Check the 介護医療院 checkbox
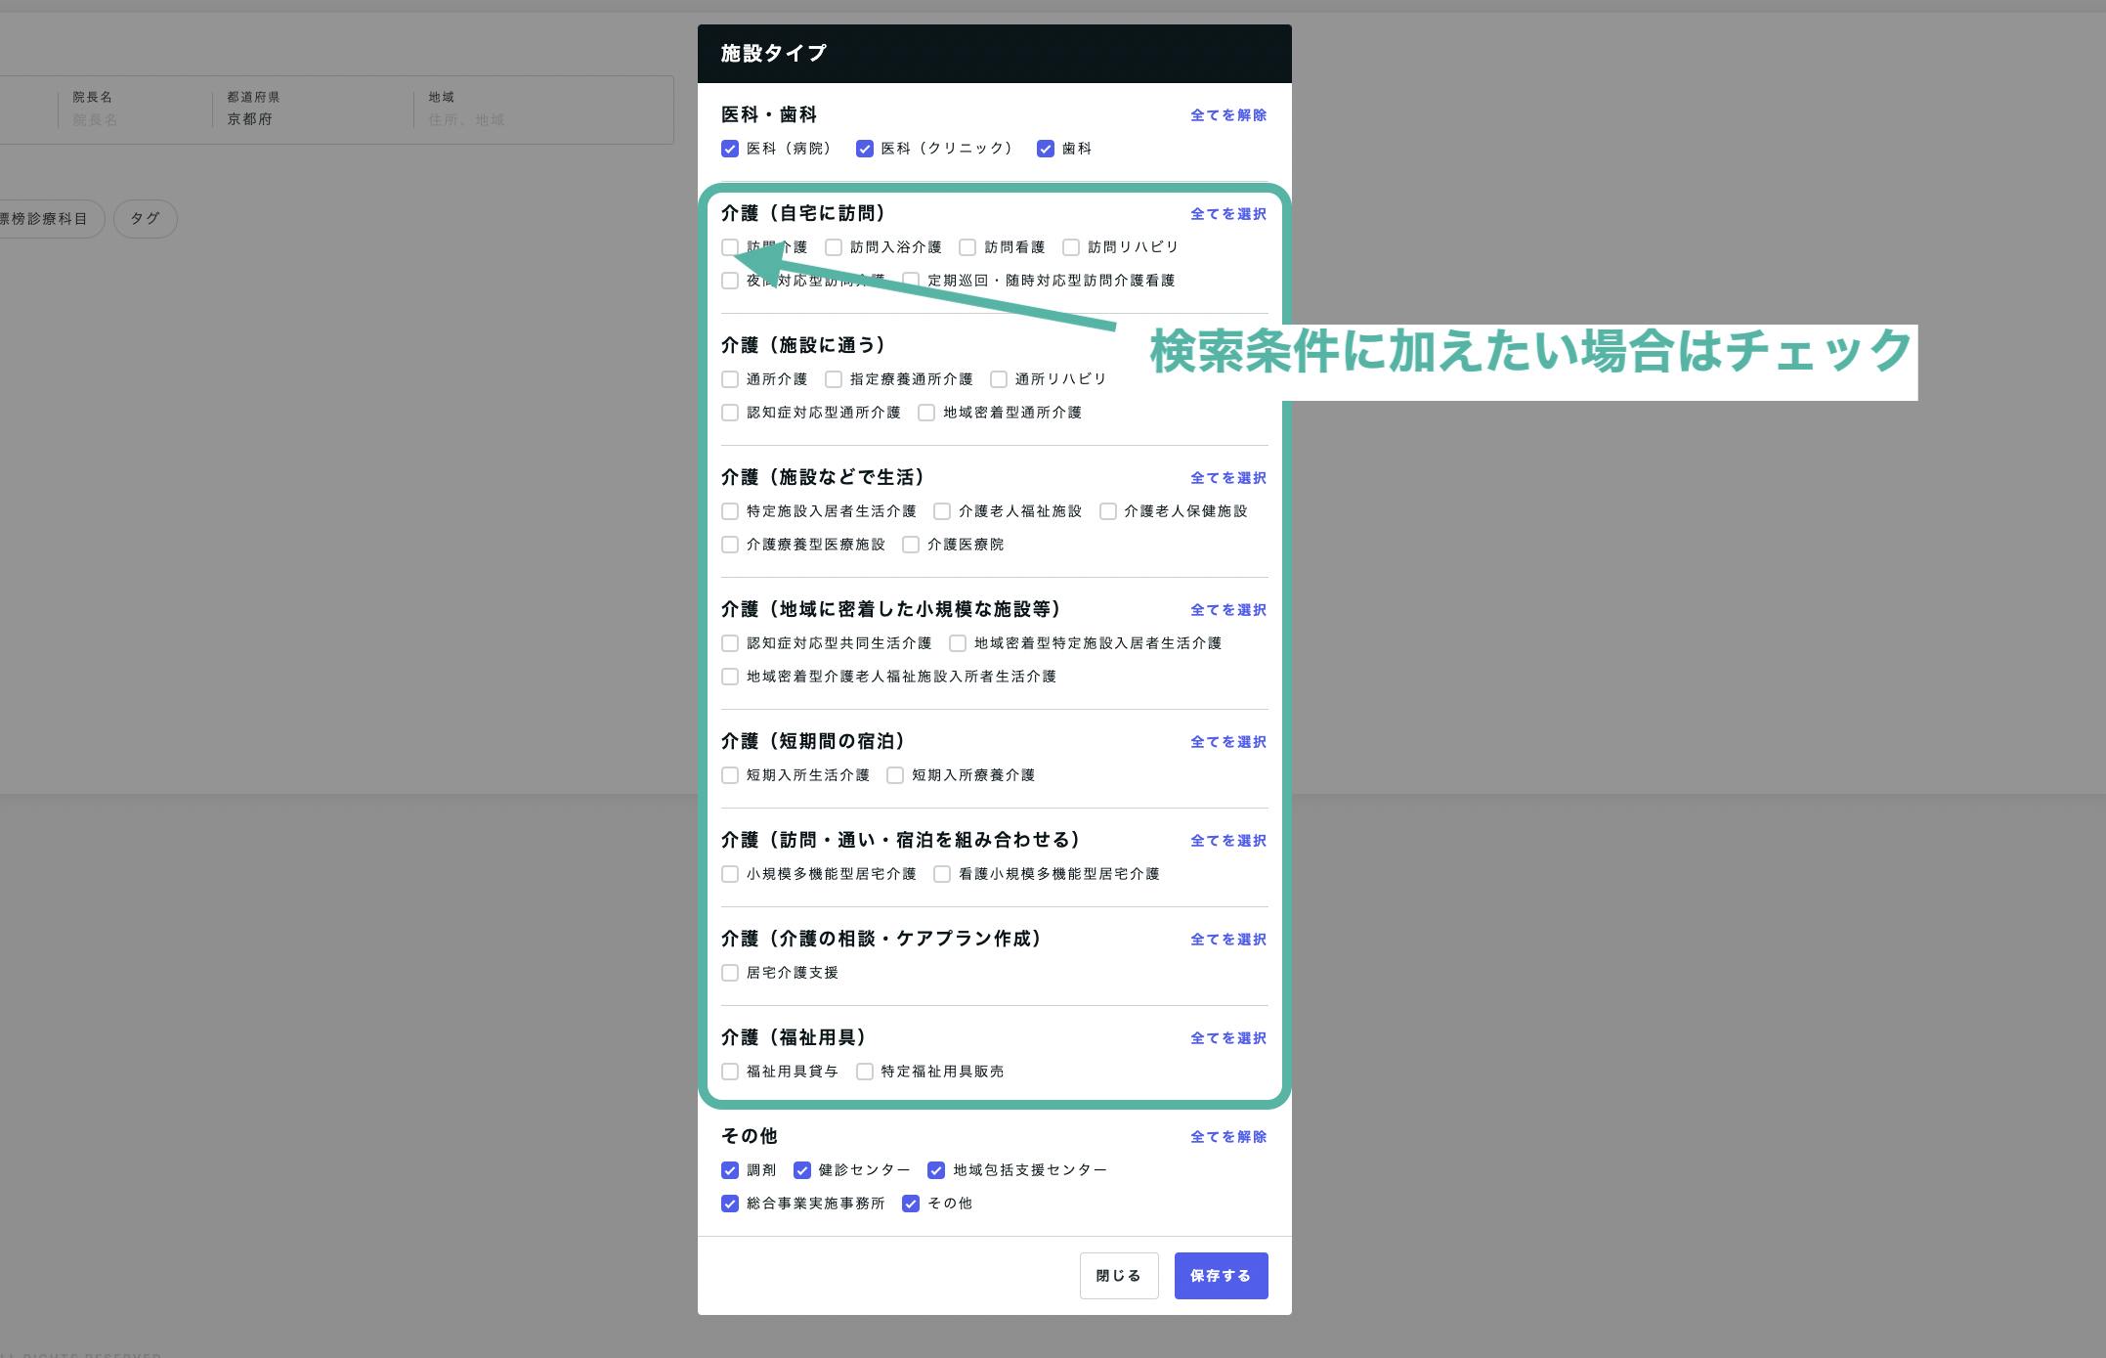The width and height of the screenshot is (2106, 1358). [911, 545]
